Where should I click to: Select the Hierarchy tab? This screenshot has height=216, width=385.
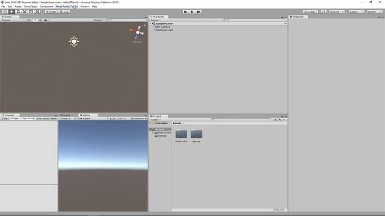pyautogui.click(x=158, y=17)
